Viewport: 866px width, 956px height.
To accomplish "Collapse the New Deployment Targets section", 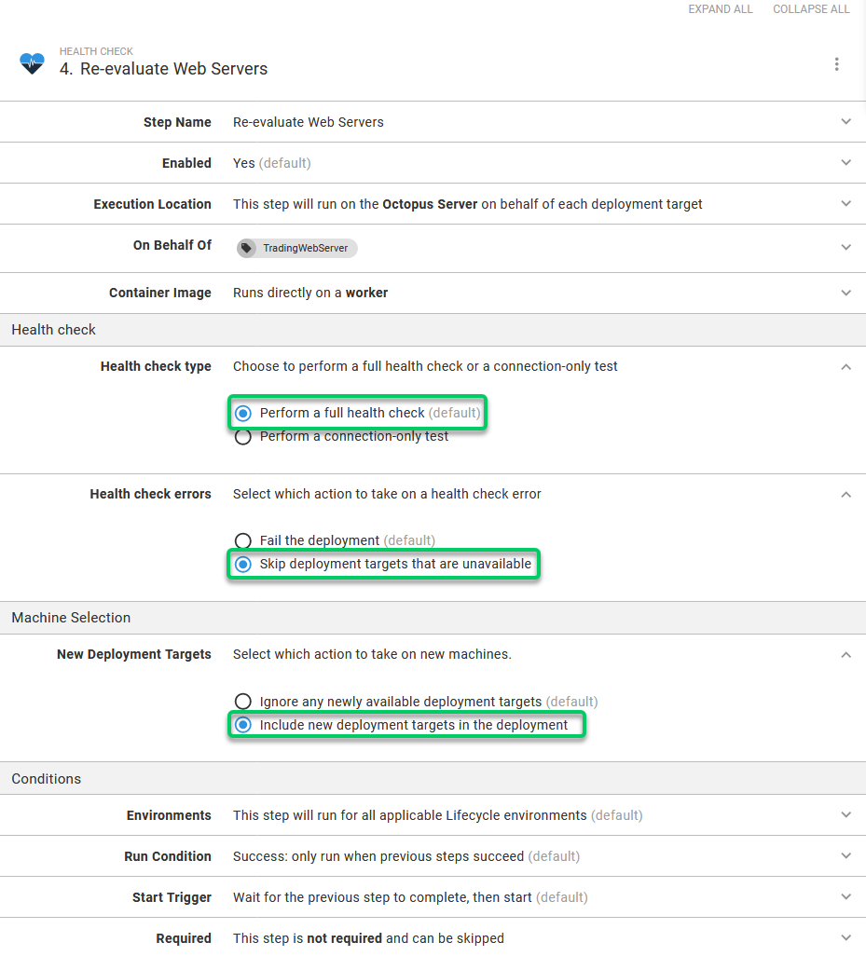I will pos(845,655).
